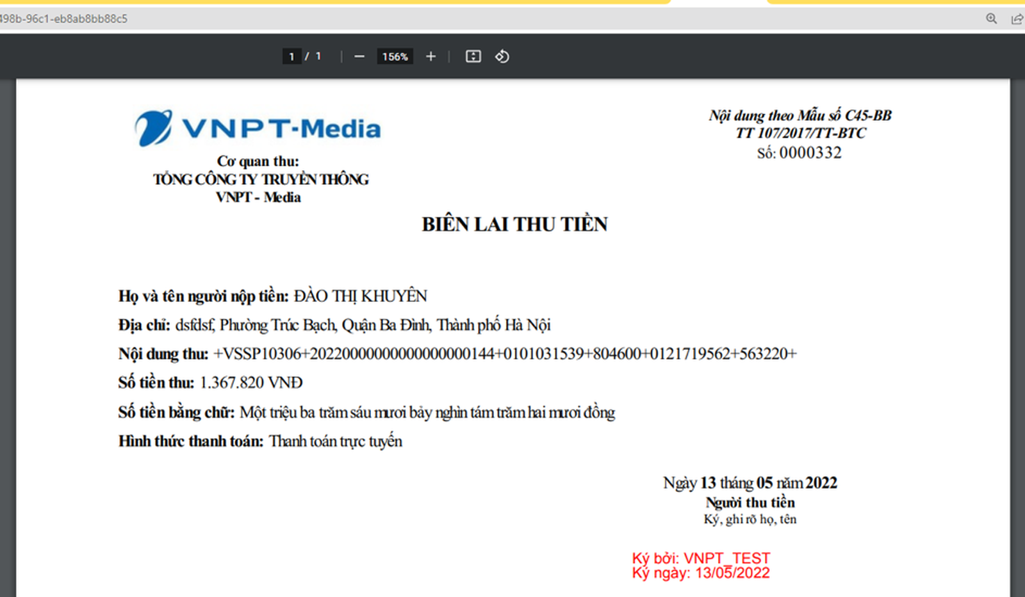Viewport: 1025px width, 597px height.
Task: Click the Ký ngày: 13/05/2022 line
Action: pos(701,573)
